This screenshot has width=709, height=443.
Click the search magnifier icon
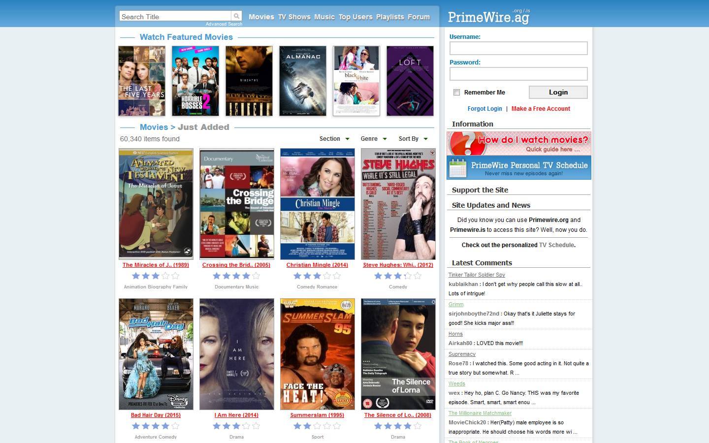[x=236, y=16]
